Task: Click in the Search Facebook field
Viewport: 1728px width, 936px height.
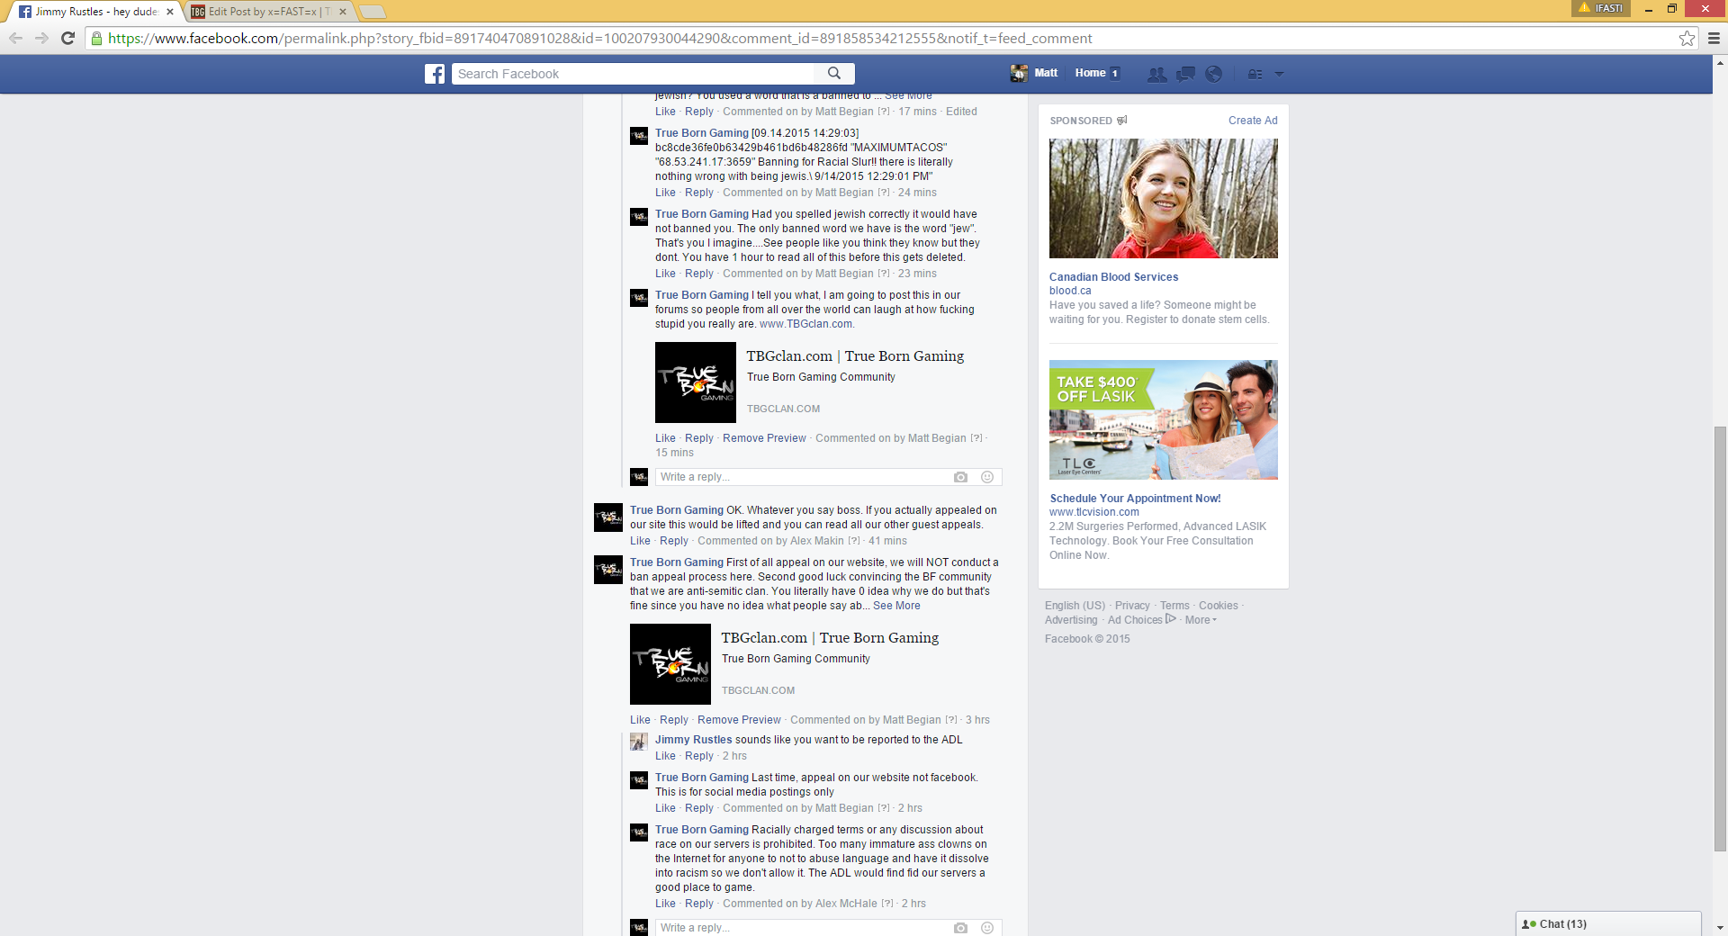Action: tap(634, 74)
